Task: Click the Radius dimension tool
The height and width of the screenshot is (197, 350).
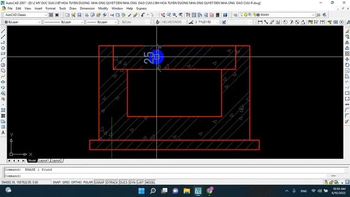Action: [x=285, y=22]
